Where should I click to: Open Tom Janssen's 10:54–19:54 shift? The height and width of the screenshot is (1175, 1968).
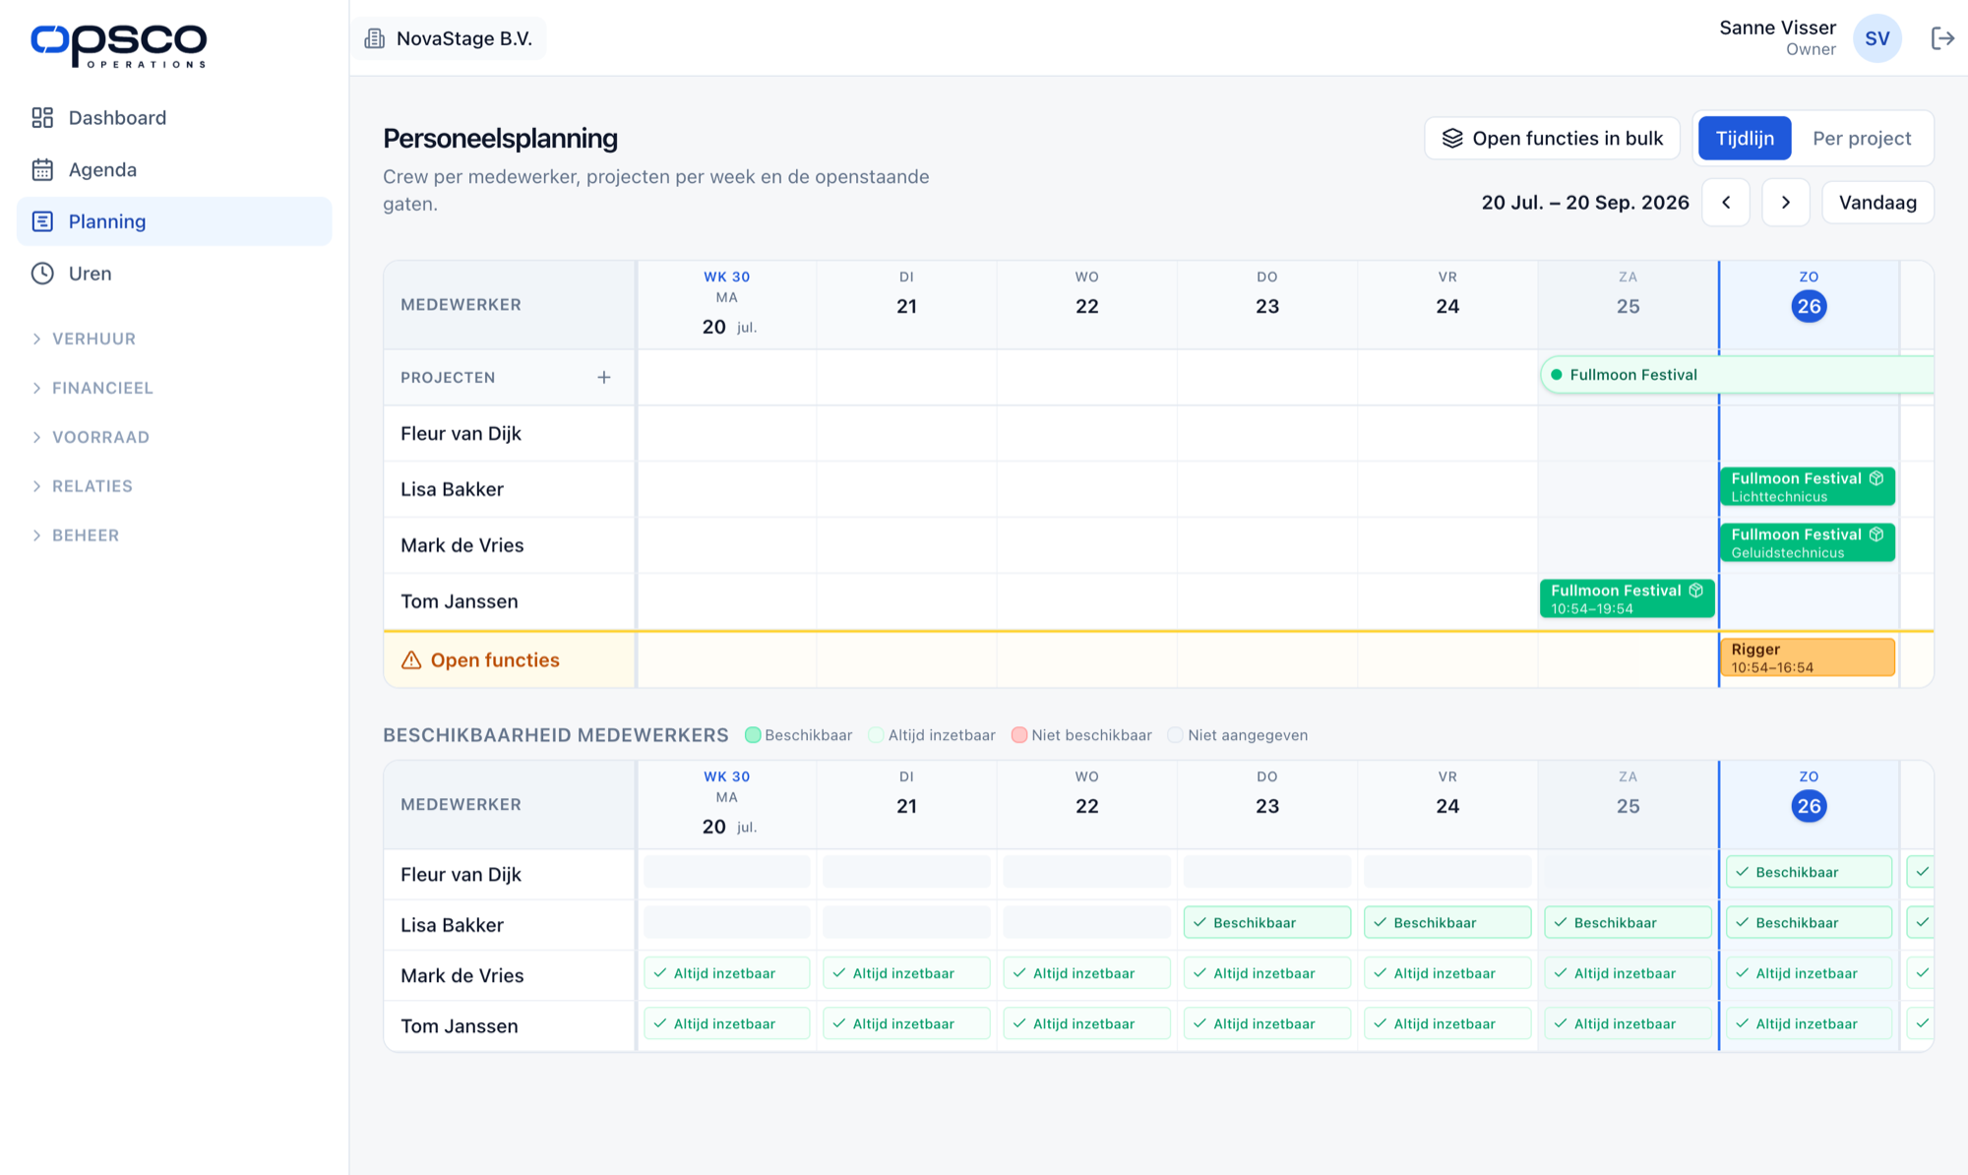pyautogui.click(x=1628, y=599)
